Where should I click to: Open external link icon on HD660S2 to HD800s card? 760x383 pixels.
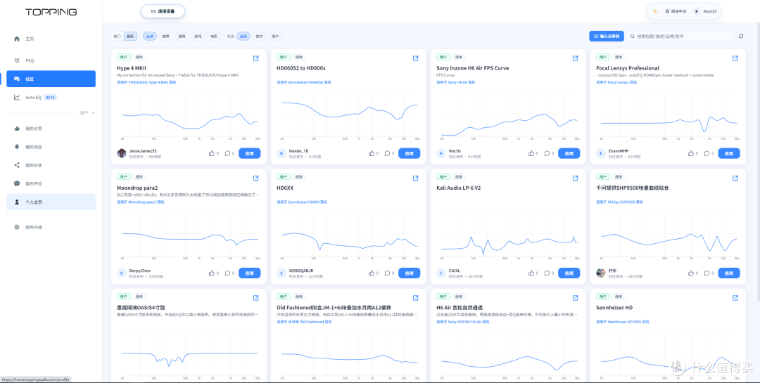click(415, 58)
